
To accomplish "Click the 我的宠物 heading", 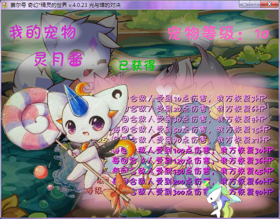I will click(43, 32).
